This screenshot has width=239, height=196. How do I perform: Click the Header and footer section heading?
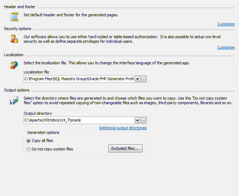pyautogui.click(x=20, y=7)
